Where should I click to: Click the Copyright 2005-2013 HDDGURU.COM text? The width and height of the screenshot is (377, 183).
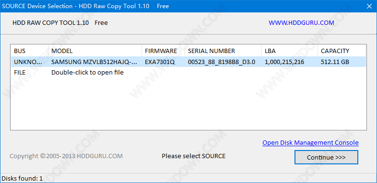pyautogui.click(x=66, y=156)
